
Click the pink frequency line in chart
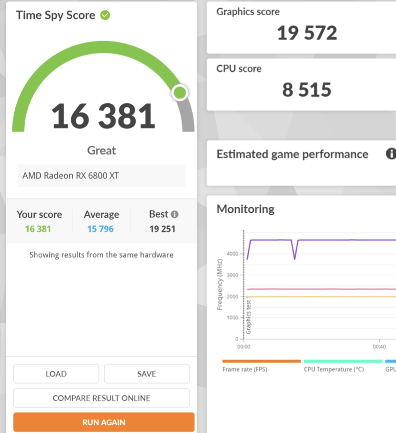click(321, 289)
